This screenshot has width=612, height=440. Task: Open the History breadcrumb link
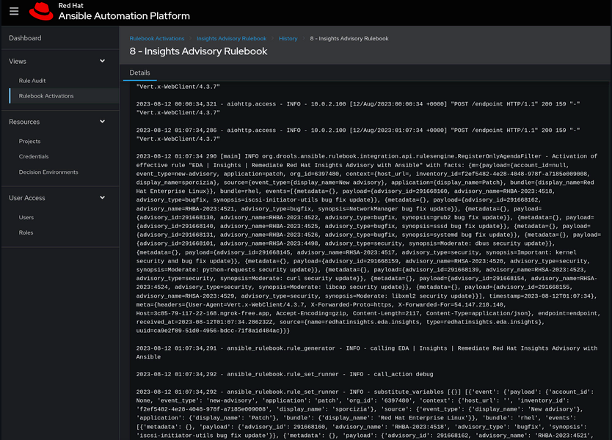[288, 38]
